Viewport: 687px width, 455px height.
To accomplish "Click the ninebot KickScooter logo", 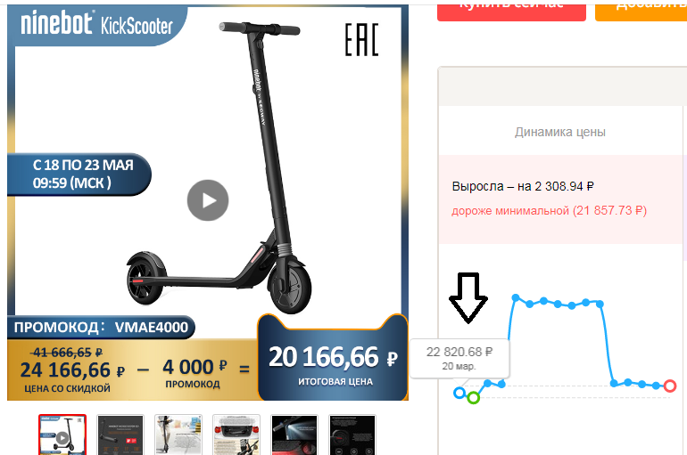I will coord(97,24).
